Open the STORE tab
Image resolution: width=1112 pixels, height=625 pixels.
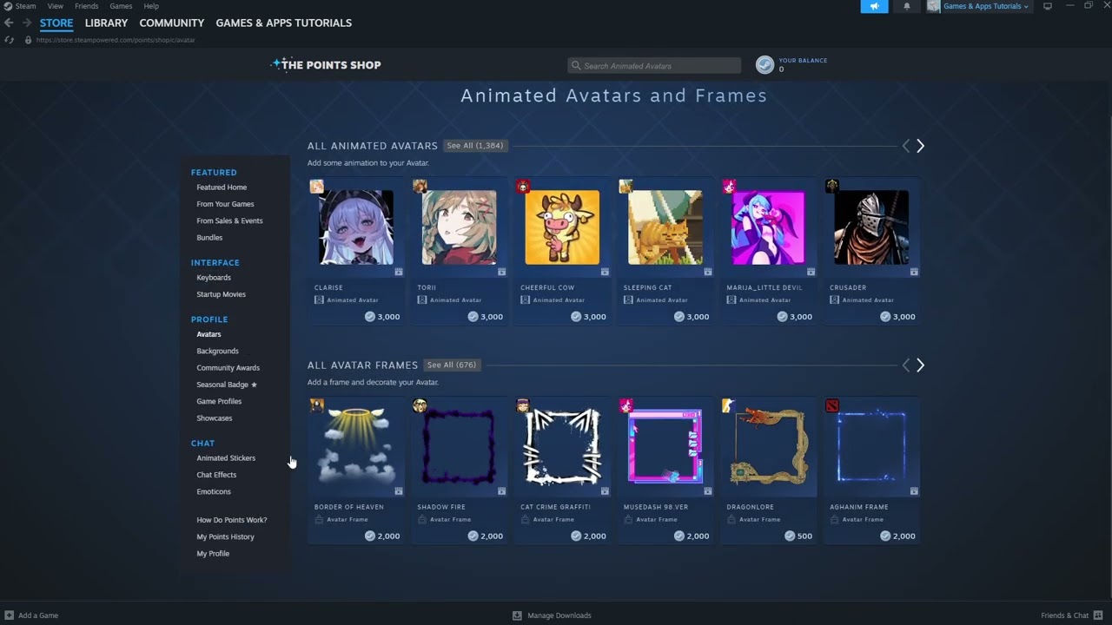pyautogui.click(x=56, y=23)
